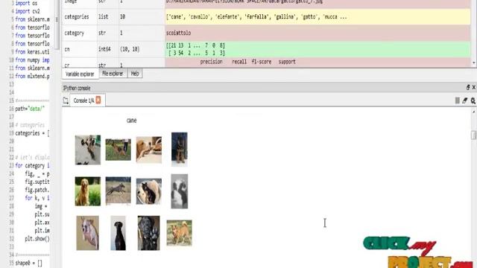
Task: Click line 19 'categories =' in editor
Action: click(32, 133)
